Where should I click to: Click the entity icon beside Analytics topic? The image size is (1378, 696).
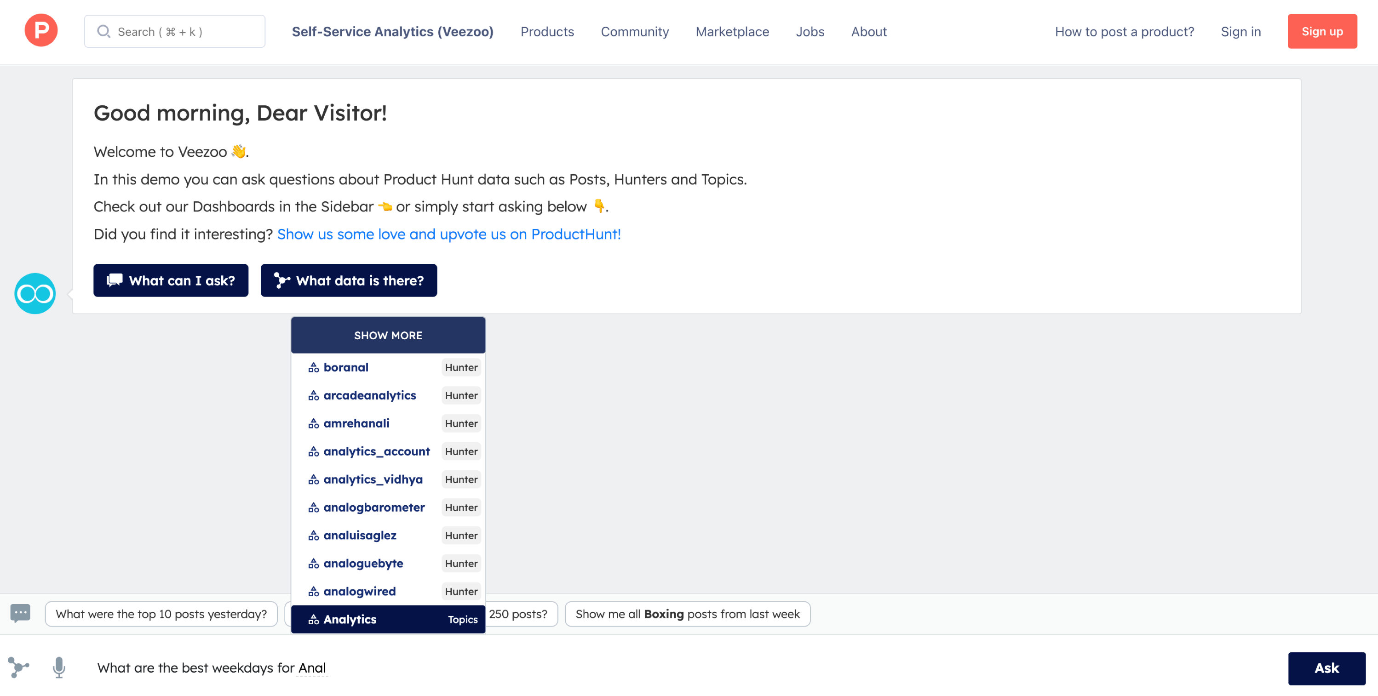pyautogui.click(x=314, y=620)
